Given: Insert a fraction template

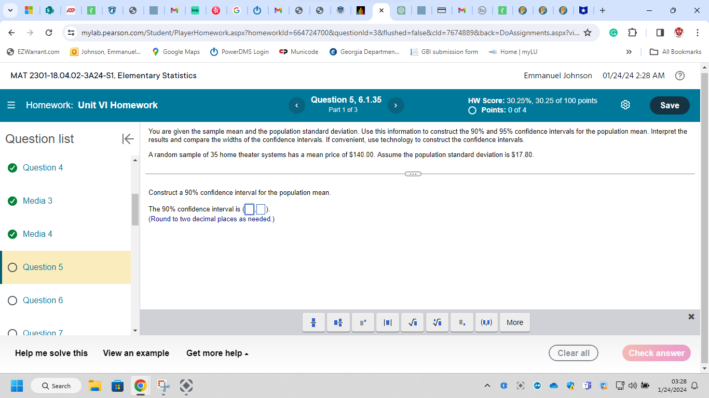Looking at the screenshot, I should [313, 322].
